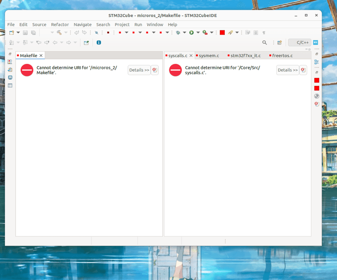Click the Run with coverage/toolbox icon
The width and height of the screenshot is (337, 280).
205,33
